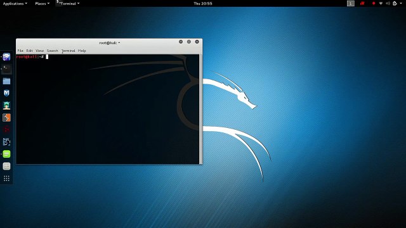Click the terminal window vertical scrollbar

(x=200, y=109)
